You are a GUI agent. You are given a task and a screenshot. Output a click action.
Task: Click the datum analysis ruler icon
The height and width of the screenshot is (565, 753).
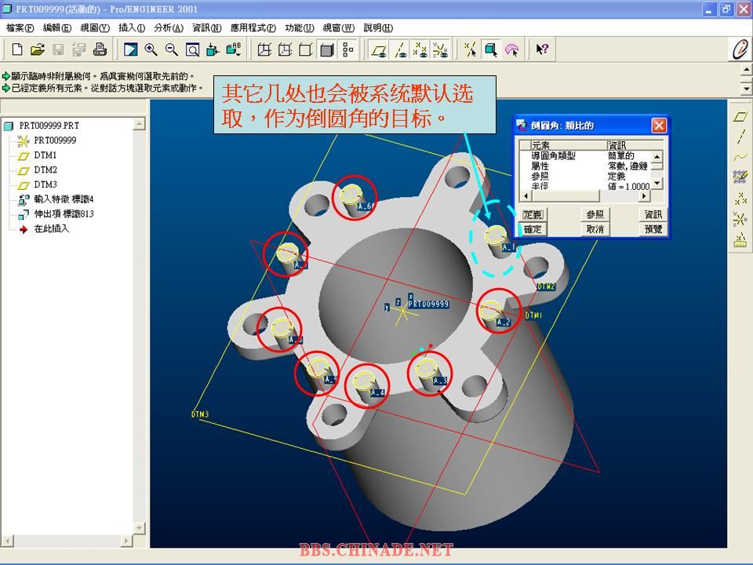[x=740, y=240]
